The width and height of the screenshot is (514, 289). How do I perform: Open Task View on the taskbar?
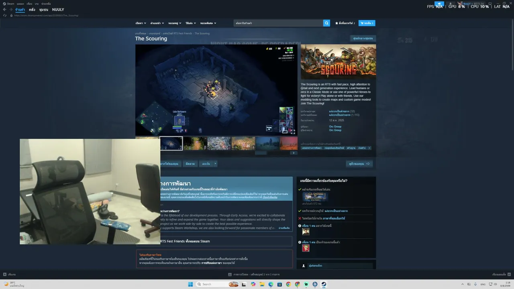click(x=244, y=284)
